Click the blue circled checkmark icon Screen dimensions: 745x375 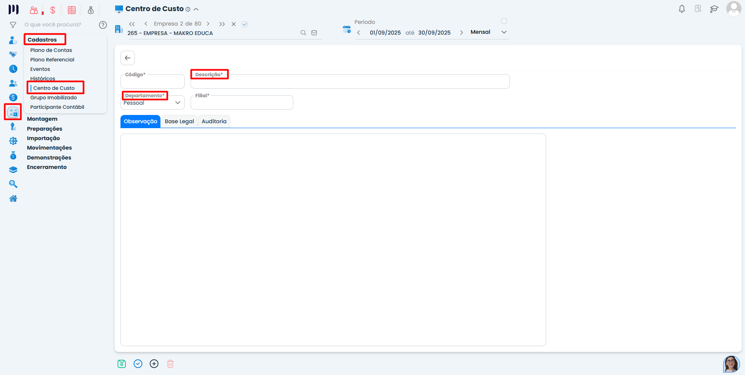[x=138, y=364]
